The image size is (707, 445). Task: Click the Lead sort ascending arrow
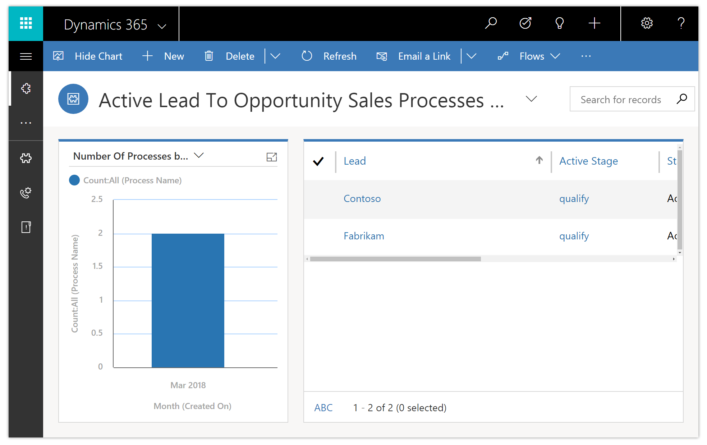[539, 160]
